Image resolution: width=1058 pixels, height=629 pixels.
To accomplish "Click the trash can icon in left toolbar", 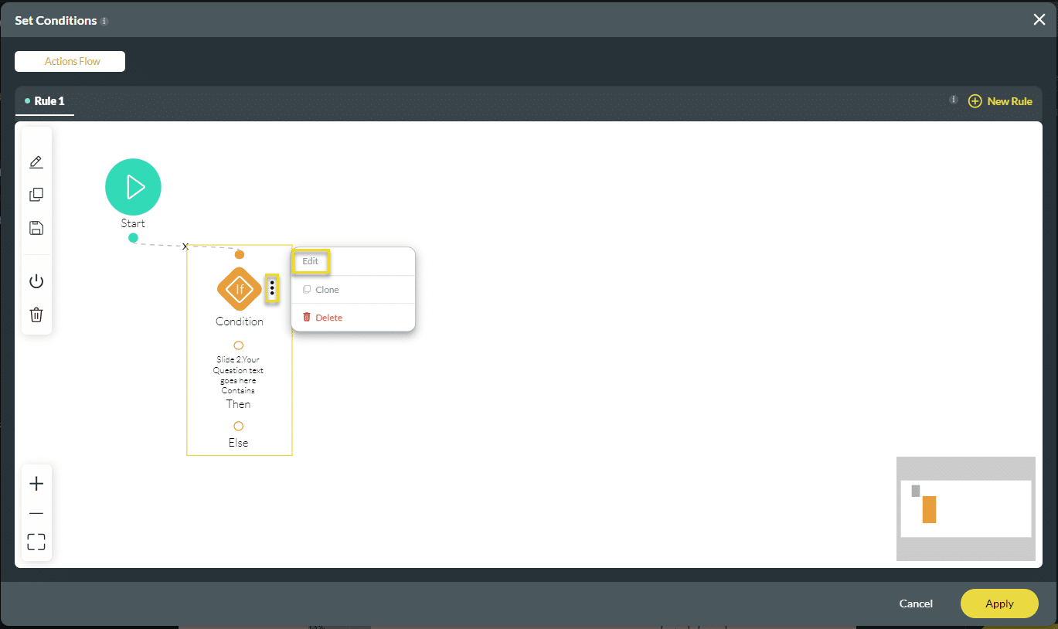I will pos(36,314).
